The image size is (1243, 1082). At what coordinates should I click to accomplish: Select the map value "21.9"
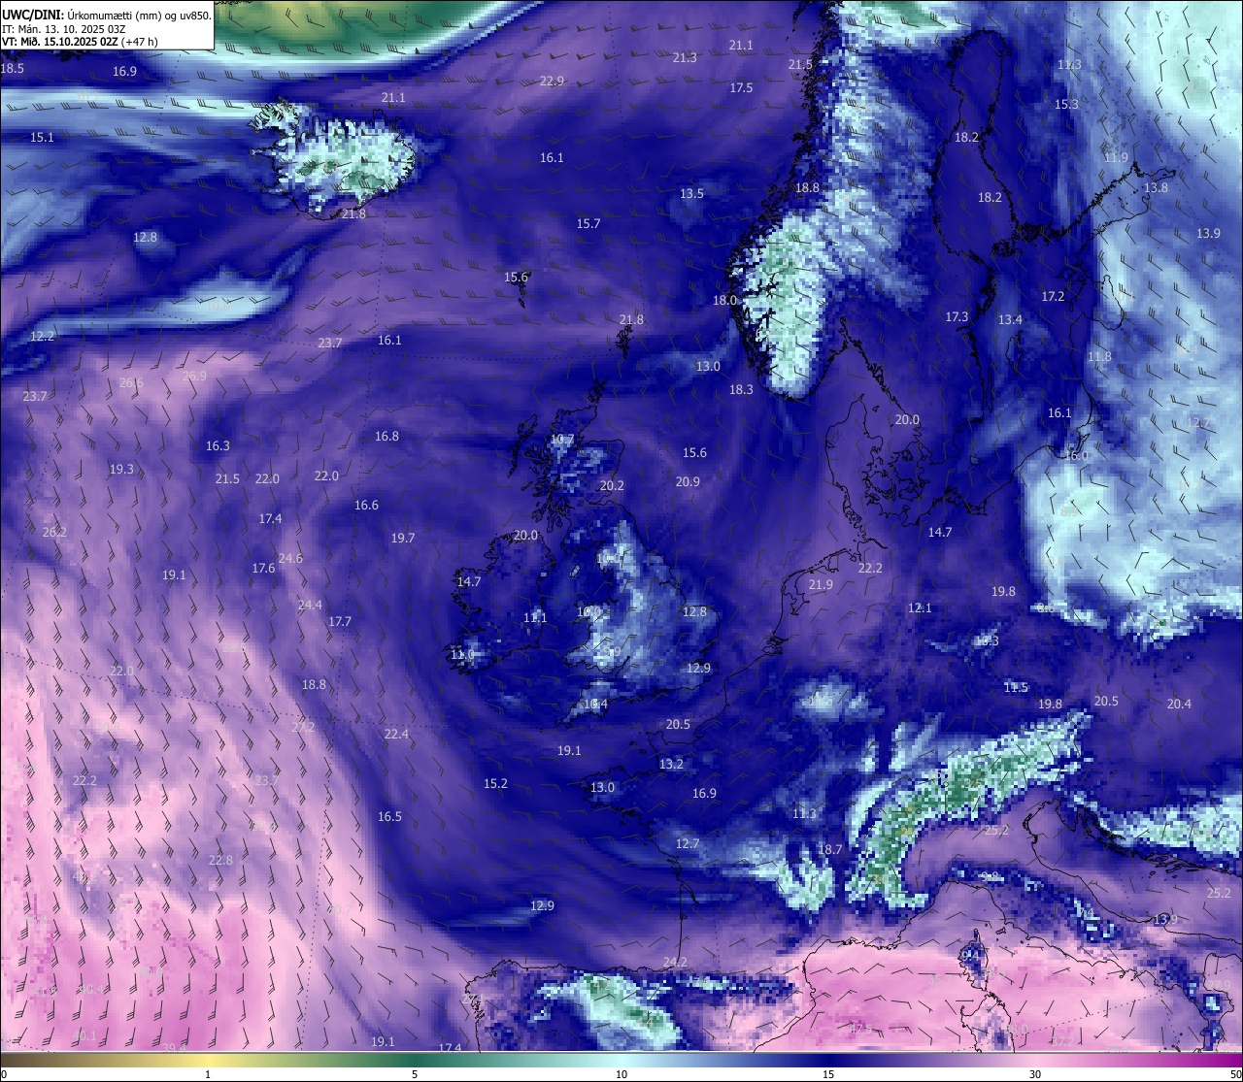(821, 585)
